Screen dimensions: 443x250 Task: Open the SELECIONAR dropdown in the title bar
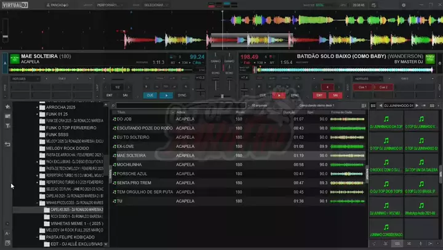click(x=156, y=5)
